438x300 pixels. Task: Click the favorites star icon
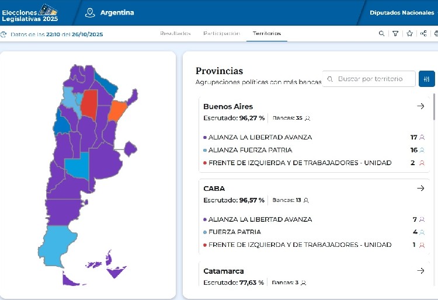(x=409, y=34)
